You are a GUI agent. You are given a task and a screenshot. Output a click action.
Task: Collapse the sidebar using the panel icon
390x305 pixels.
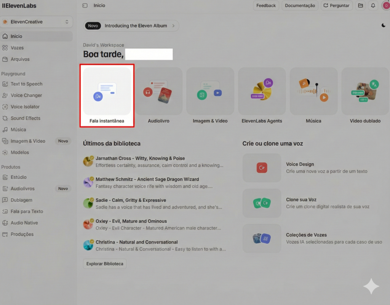click(x=85, y=6)
